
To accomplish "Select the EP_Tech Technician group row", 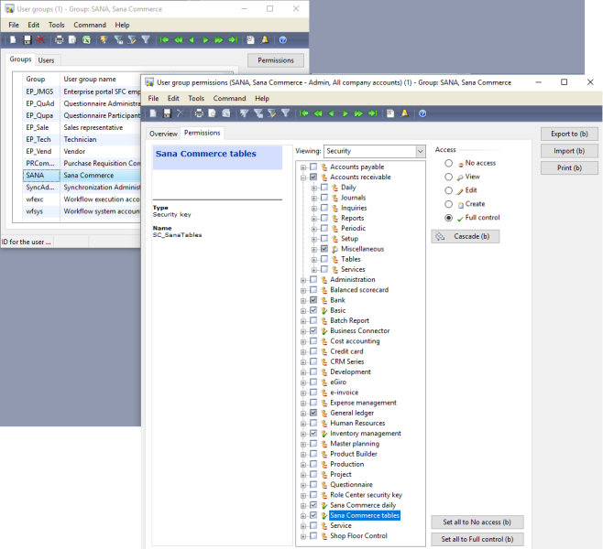I will tap(82, 139).
